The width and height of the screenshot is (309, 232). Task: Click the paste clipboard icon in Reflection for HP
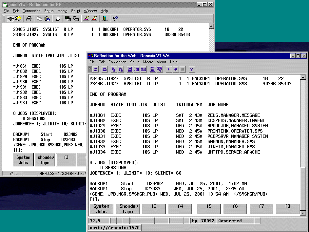[47, 19]
